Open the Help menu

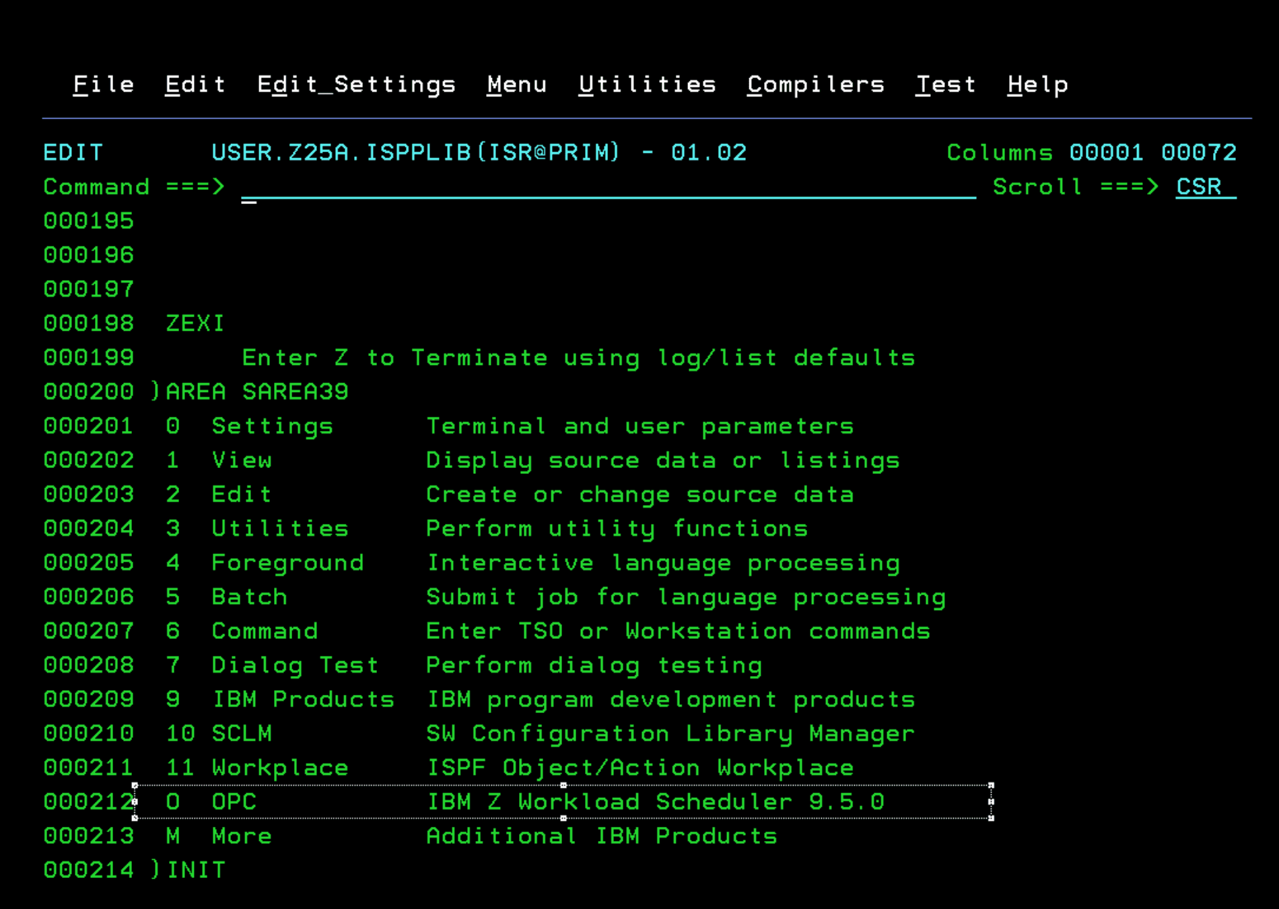pos(1037,85)
